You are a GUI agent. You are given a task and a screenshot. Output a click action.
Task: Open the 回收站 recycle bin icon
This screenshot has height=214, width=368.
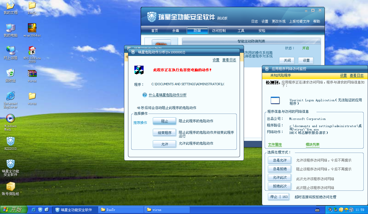pos(10,75)
